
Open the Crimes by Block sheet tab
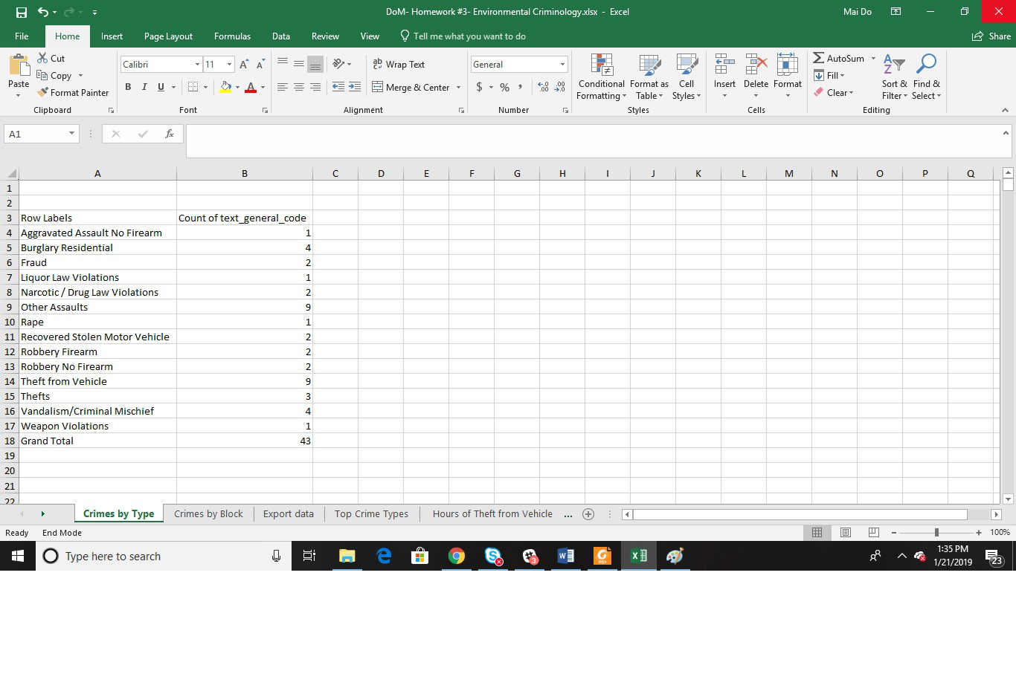point(208,513)
